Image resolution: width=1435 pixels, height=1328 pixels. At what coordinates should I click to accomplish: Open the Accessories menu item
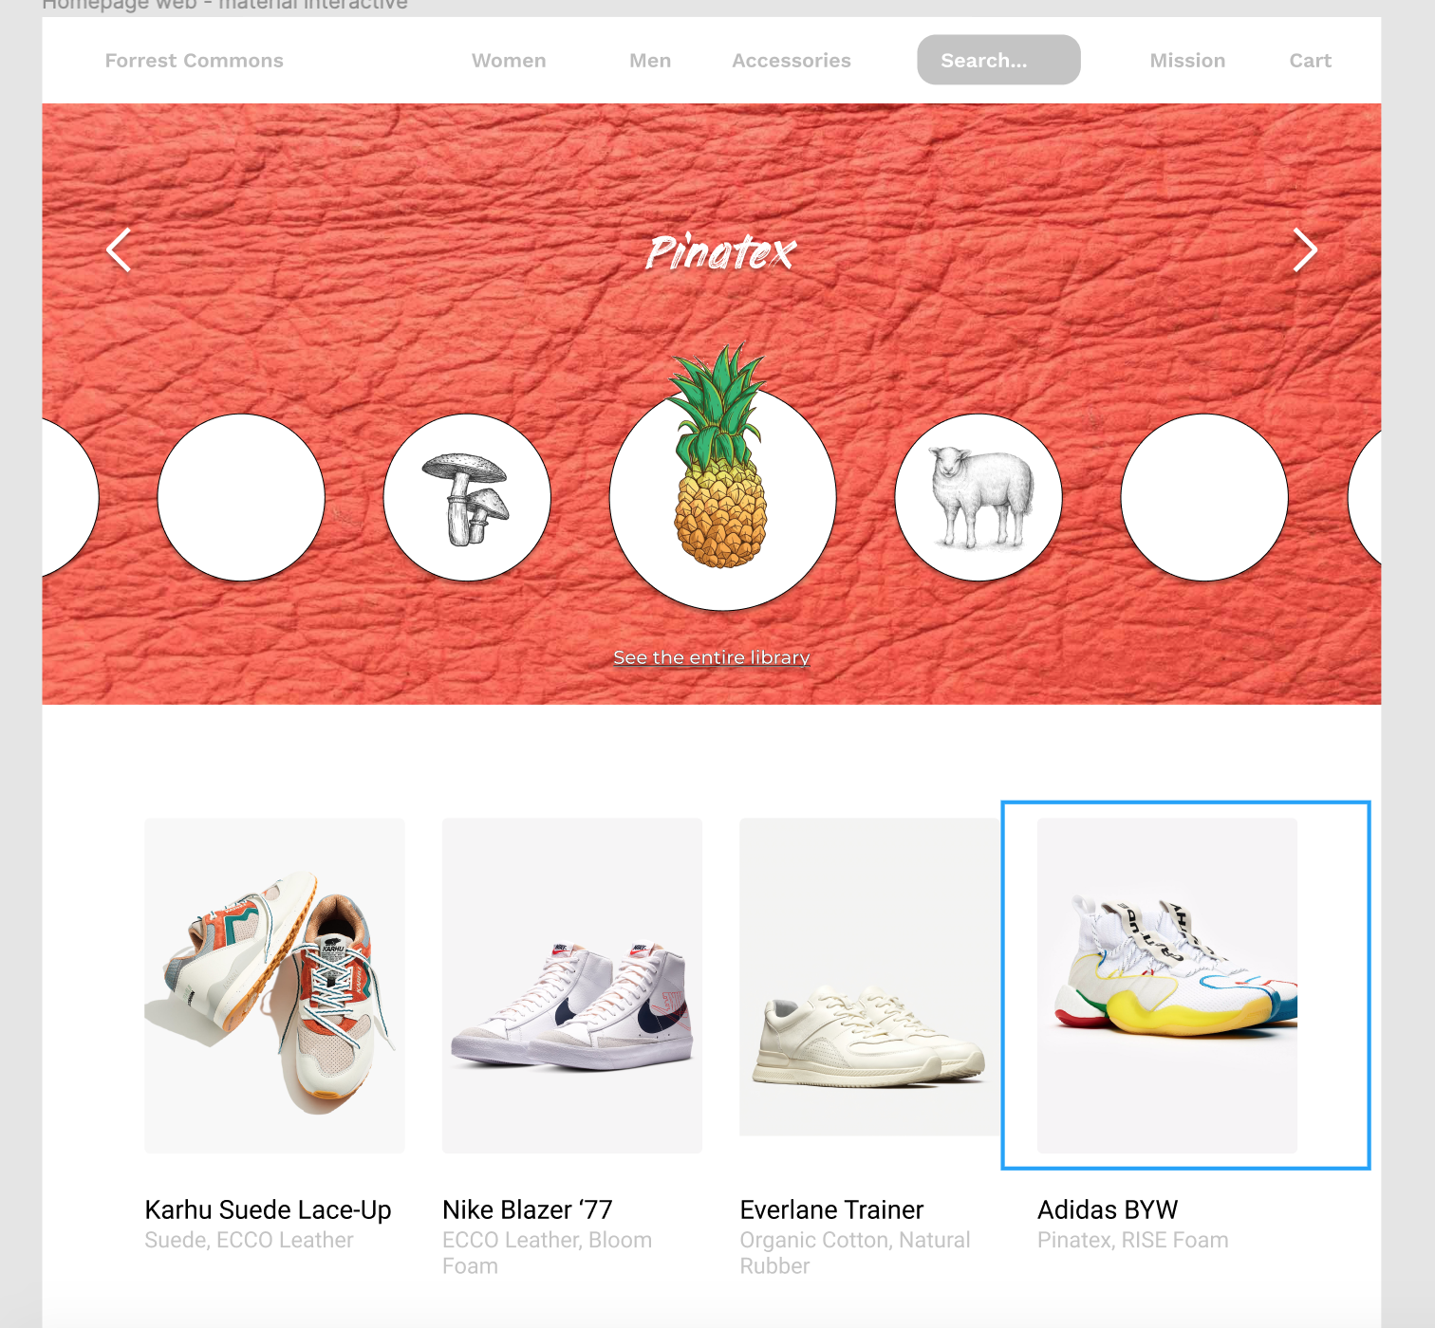[792, 61]
